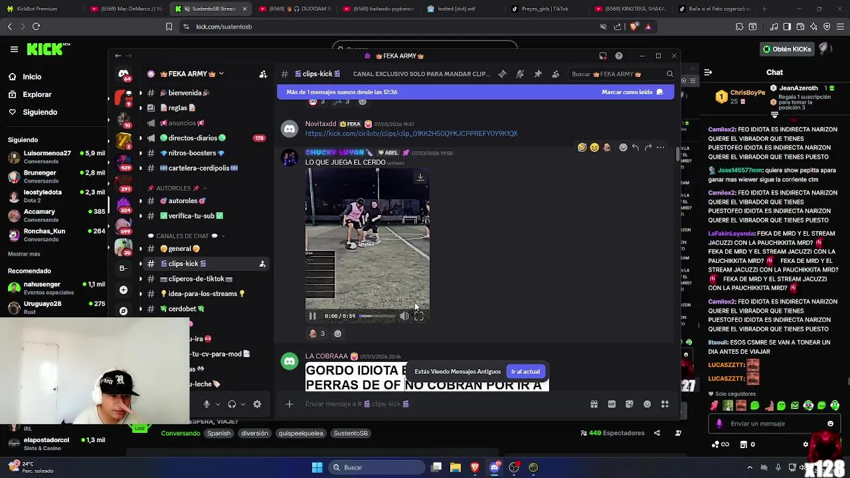Show member list in Discord
The height and width of the screenshot is (478, 850).
(555, 74)
